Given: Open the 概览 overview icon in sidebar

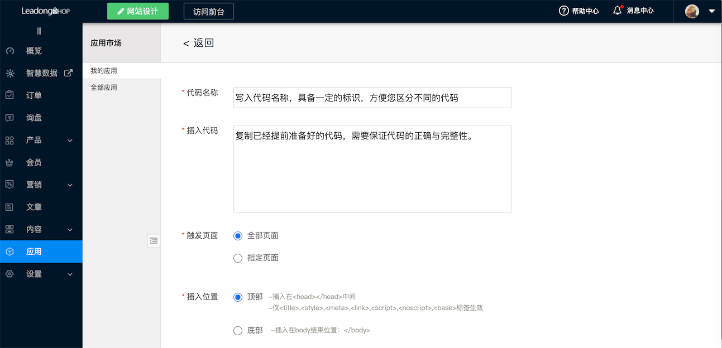Looking at the screenshot, I should 11,50.
